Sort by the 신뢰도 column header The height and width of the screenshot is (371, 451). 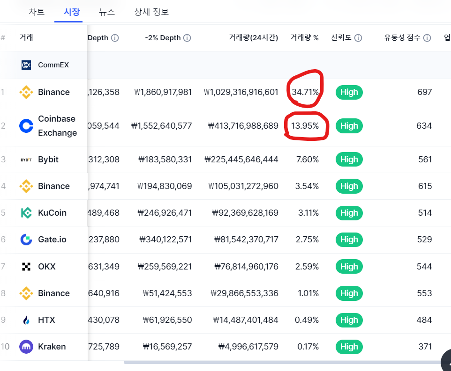(341, 37)
